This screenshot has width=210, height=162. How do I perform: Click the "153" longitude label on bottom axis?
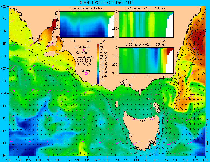205,160
